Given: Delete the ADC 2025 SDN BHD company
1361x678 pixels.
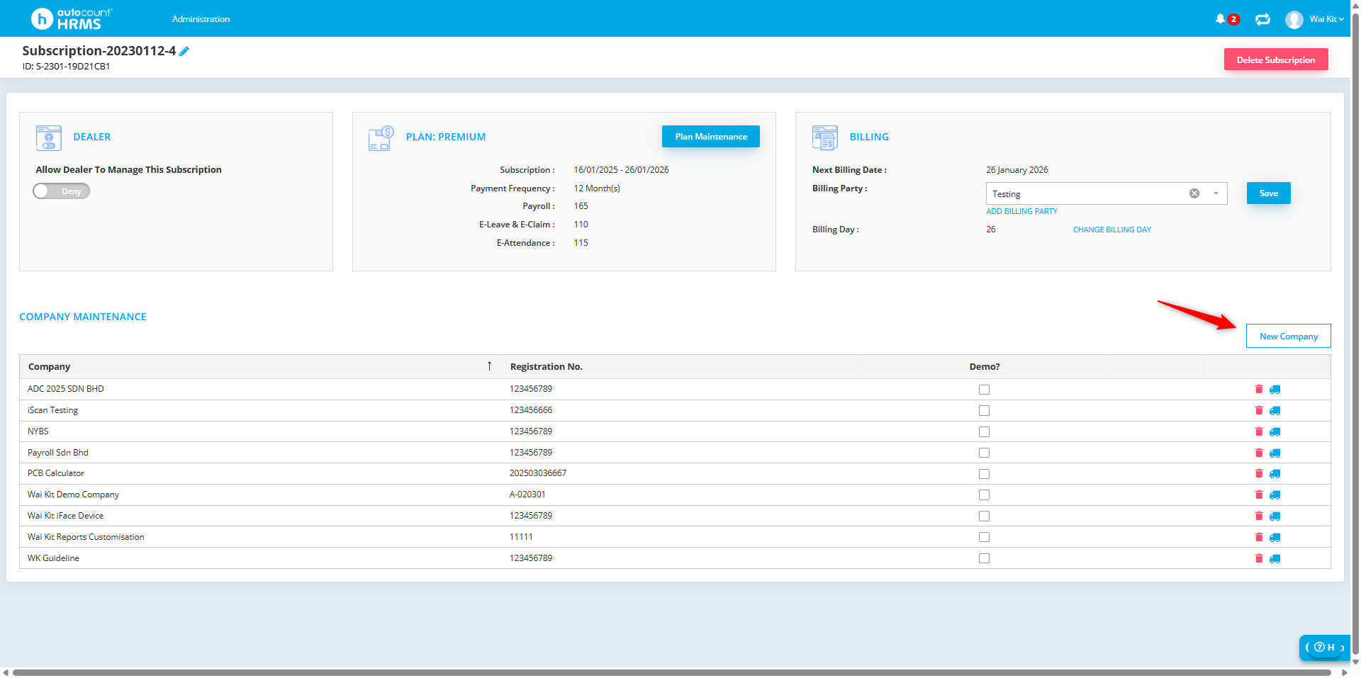Looking at the screenshot, I should 1259,389.
